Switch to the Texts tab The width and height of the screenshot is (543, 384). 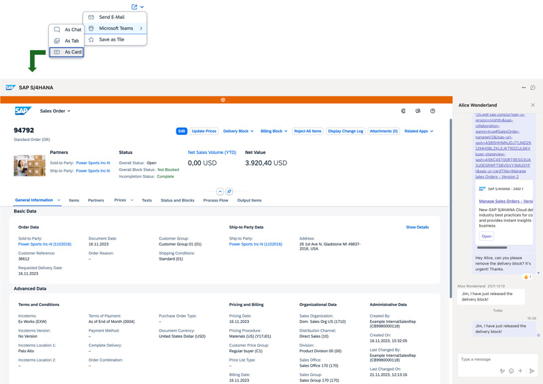click(147, 201)
